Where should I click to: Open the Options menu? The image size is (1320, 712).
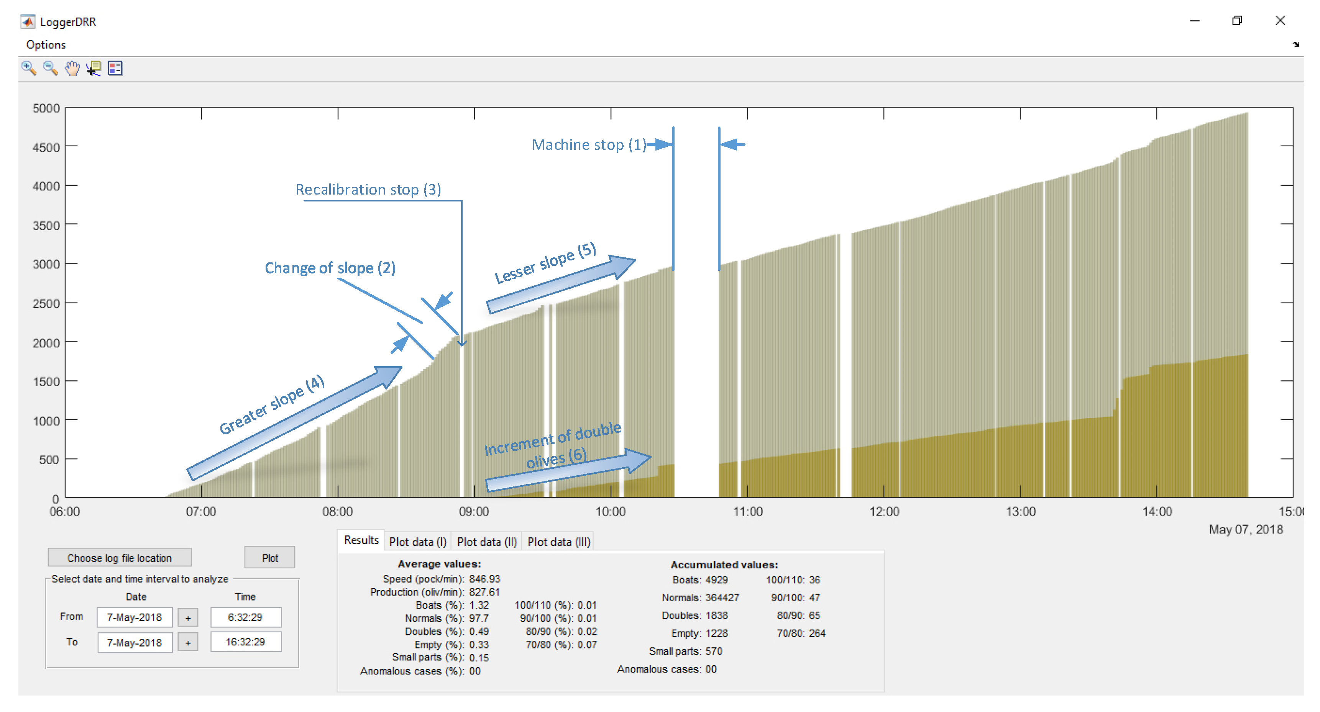point(46,44)
